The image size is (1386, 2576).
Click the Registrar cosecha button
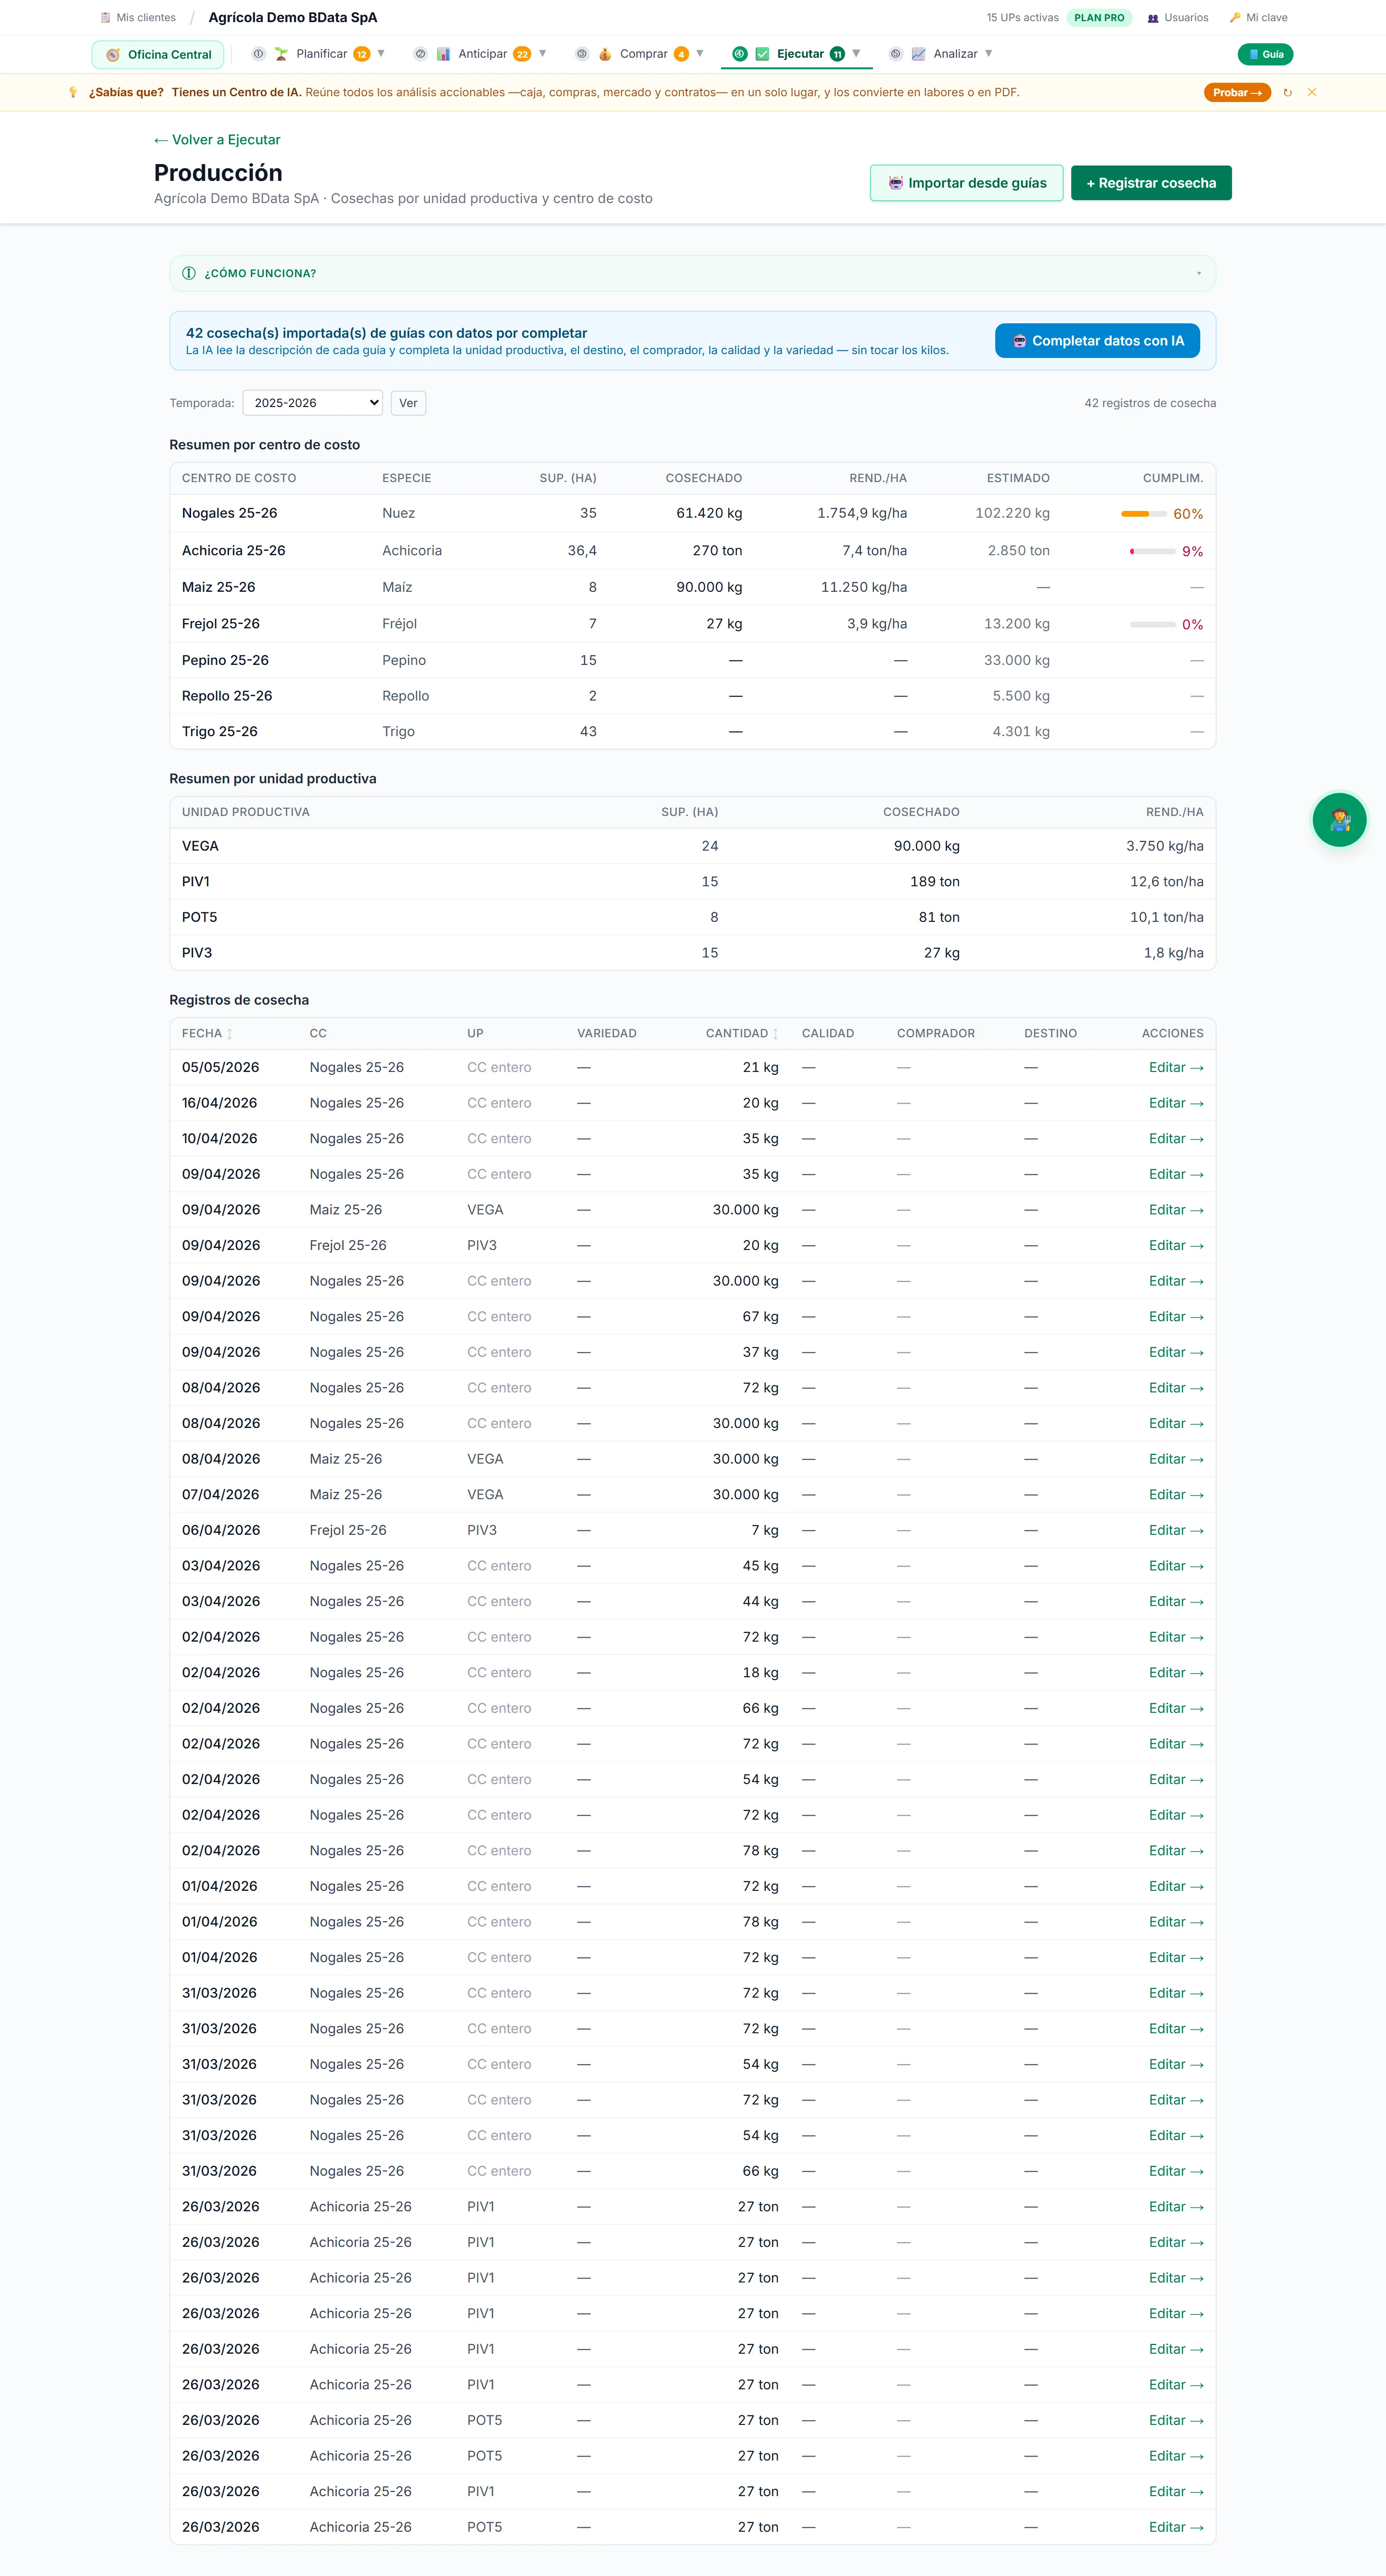1151,183
